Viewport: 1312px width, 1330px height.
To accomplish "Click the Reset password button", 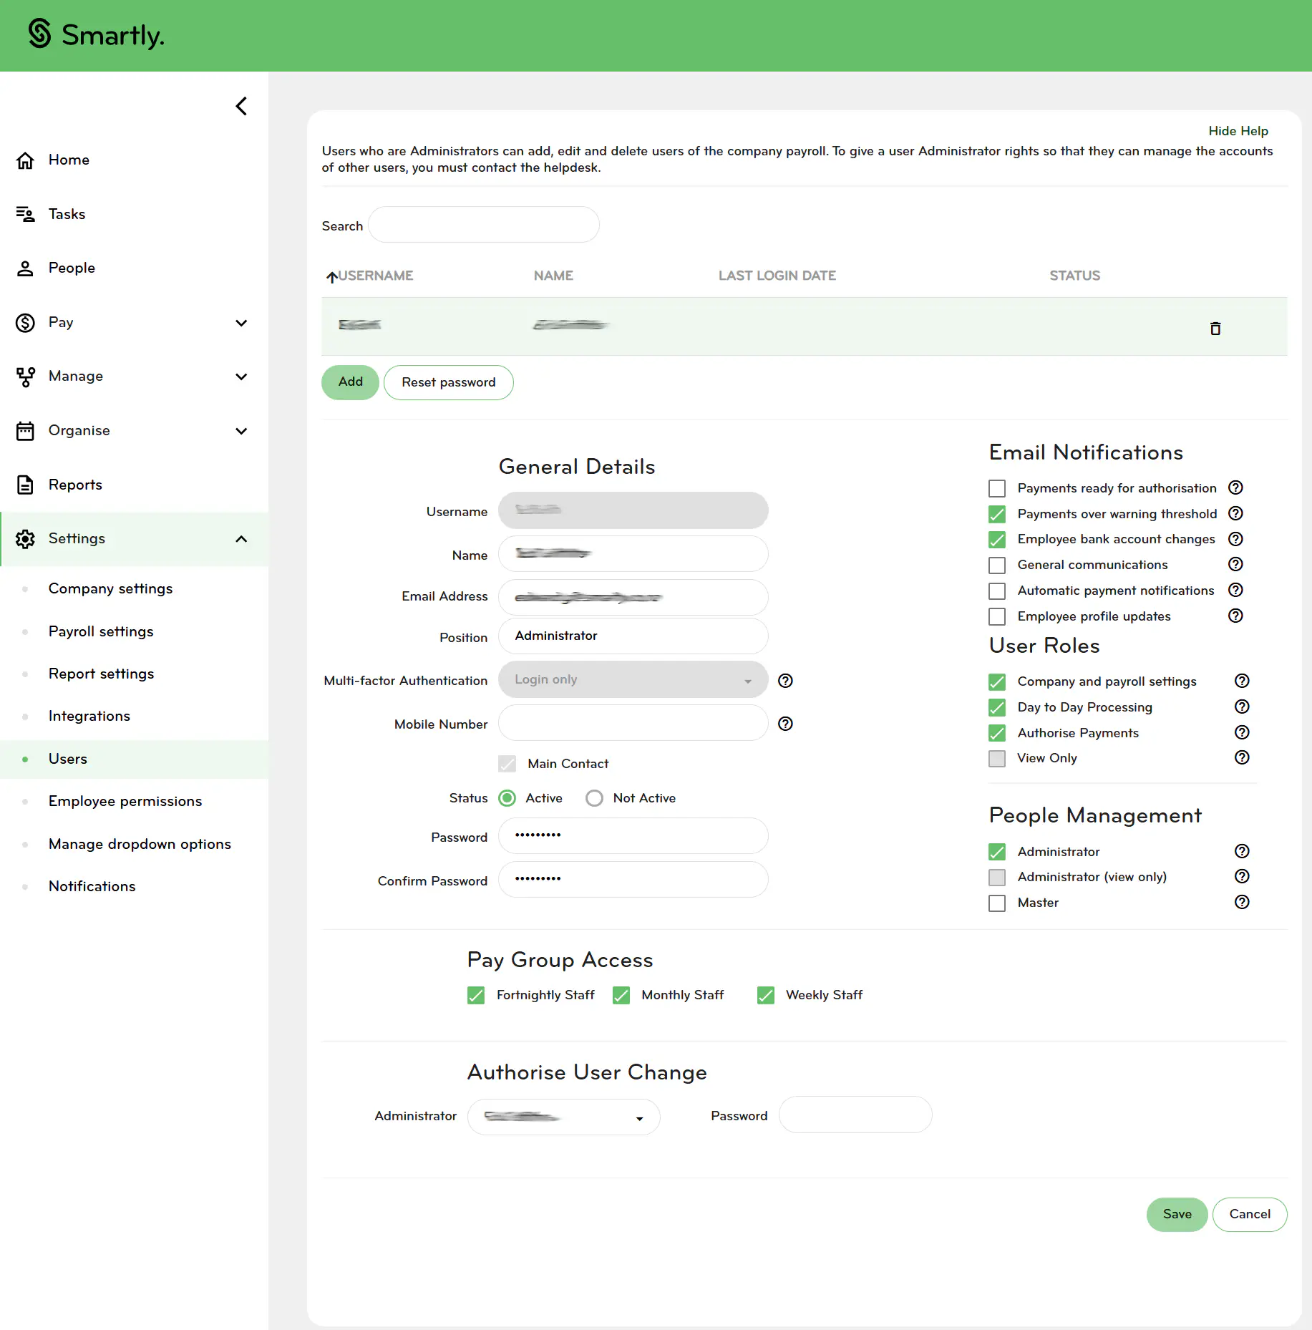I will coord(449,382).
